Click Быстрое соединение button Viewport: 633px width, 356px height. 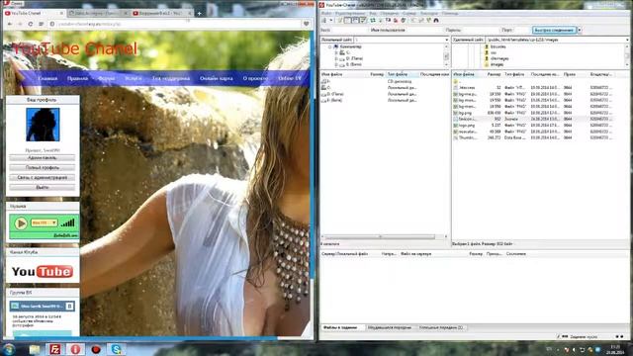tap(554, 30)
